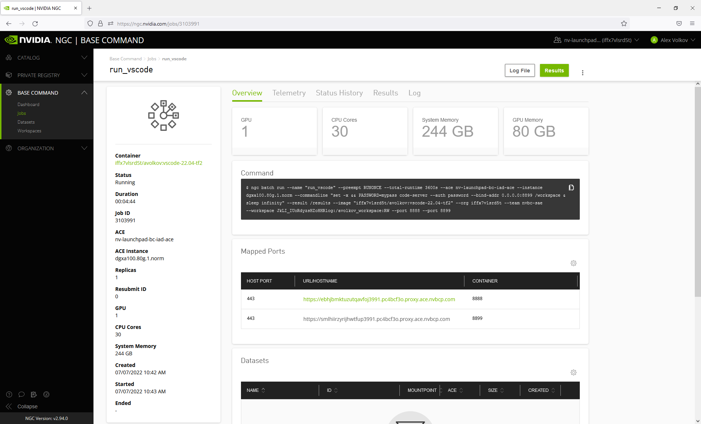This screenshot has width=701, height=424.
Task: Open the Results tab
Action: 386,93
